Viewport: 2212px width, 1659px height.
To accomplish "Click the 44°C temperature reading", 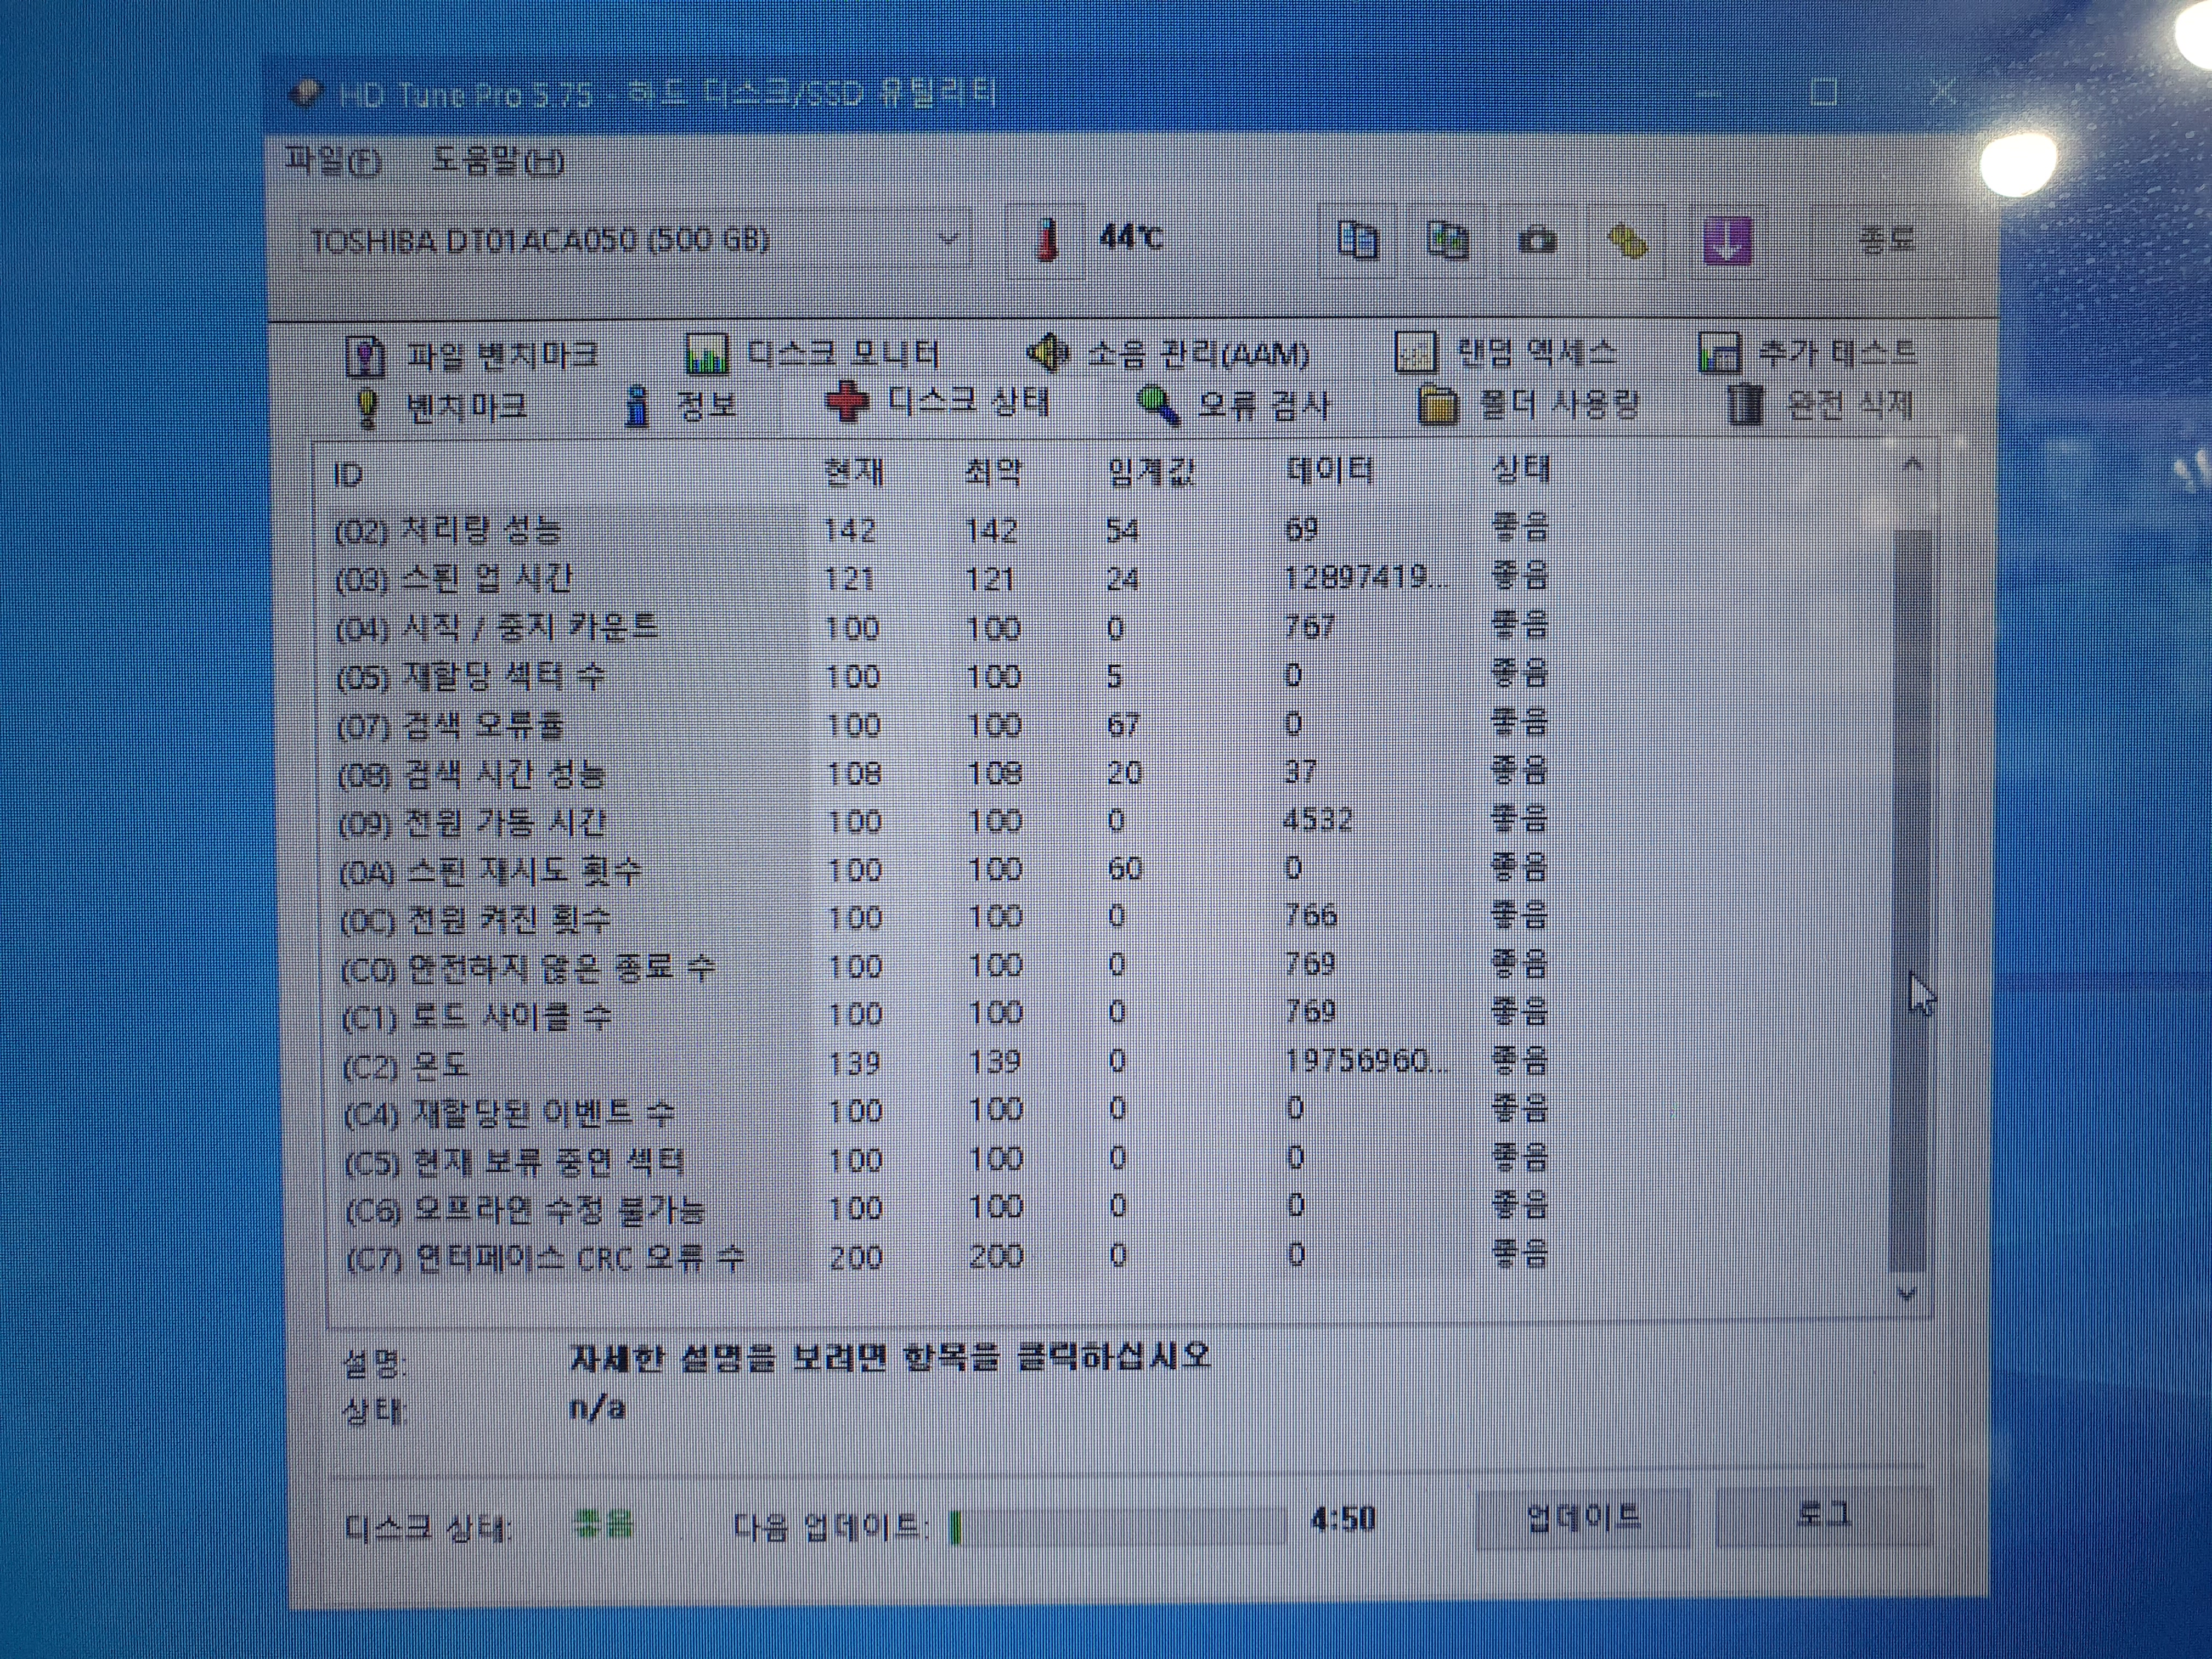I will pos(1130,238).
